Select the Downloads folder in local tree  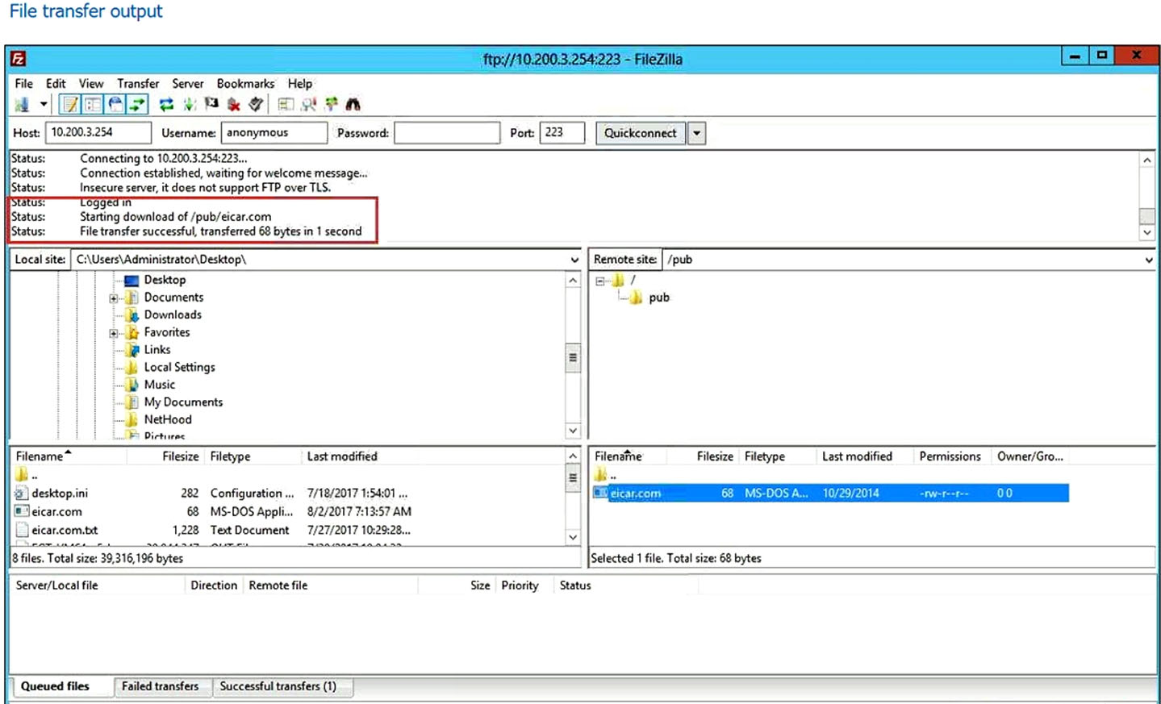point(173,315)
